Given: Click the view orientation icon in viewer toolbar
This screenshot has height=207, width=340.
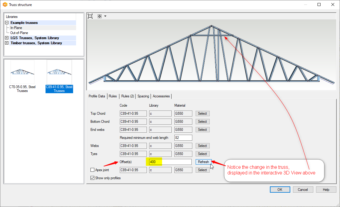Looking at the screenshot, I should point(100,16).
